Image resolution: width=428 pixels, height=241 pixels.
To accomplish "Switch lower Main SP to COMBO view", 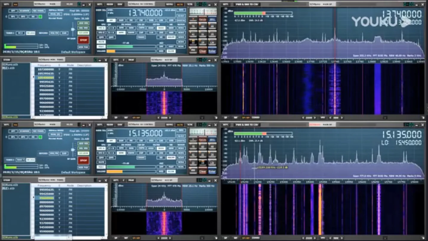I will coord(255,238).
